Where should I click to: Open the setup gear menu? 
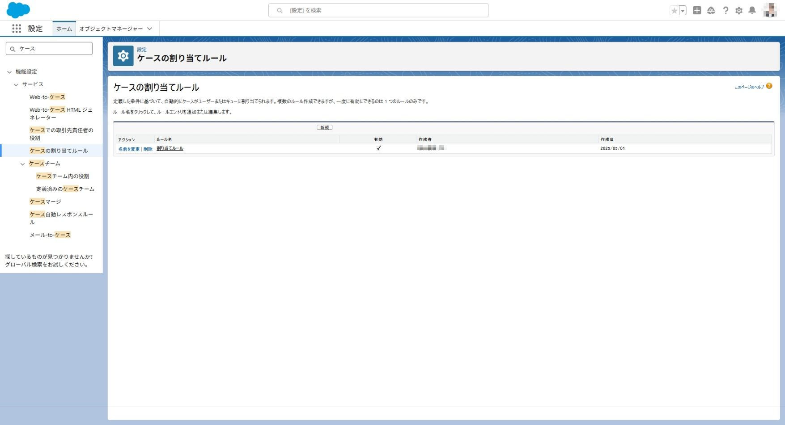739,10
